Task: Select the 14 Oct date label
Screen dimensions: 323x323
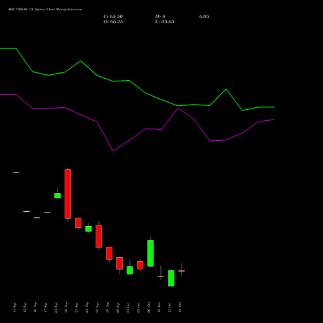Action: pos(180,307)
